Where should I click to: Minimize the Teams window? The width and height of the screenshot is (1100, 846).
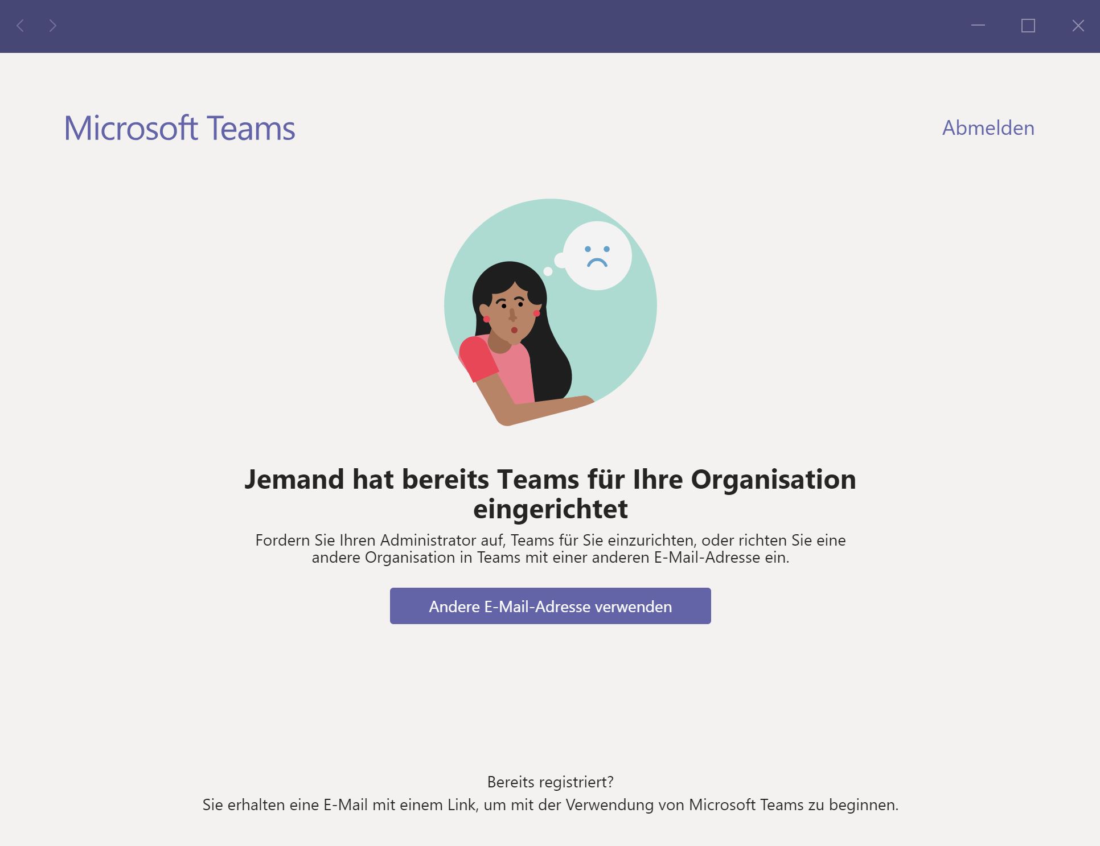tap(978, 26)
